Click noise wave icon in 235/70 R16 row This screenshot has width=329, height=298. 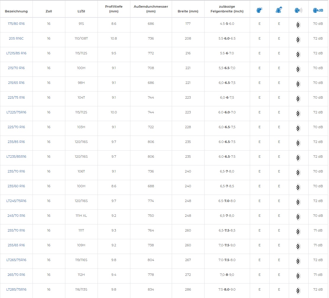(298, 172)
